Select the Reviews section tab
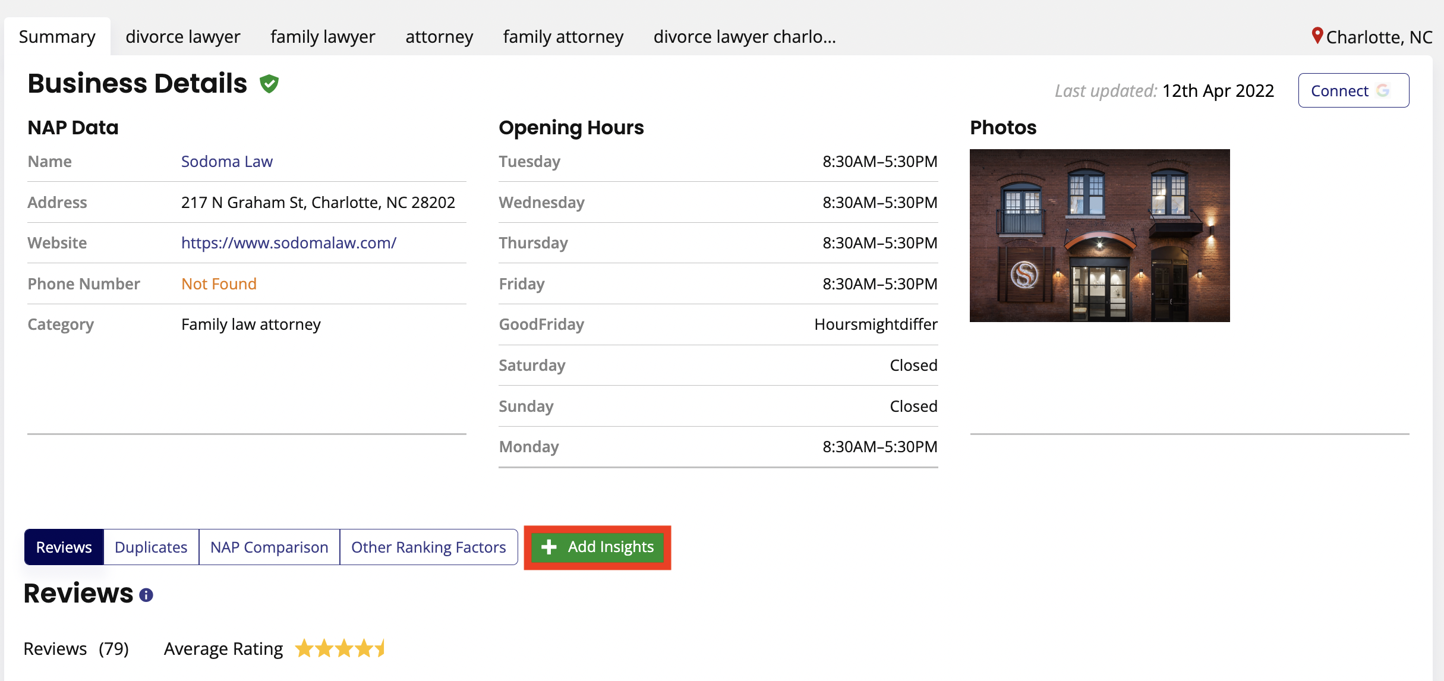 click(x=64, y=547)
